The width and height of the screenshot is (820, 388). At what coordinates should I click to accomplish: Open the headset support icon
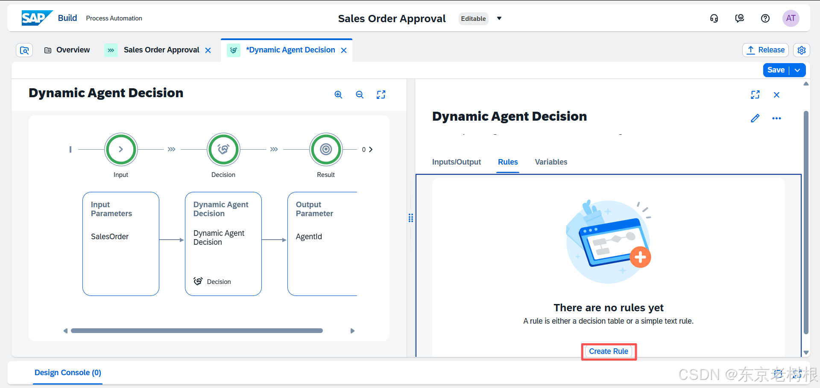[x=714, y=18]
